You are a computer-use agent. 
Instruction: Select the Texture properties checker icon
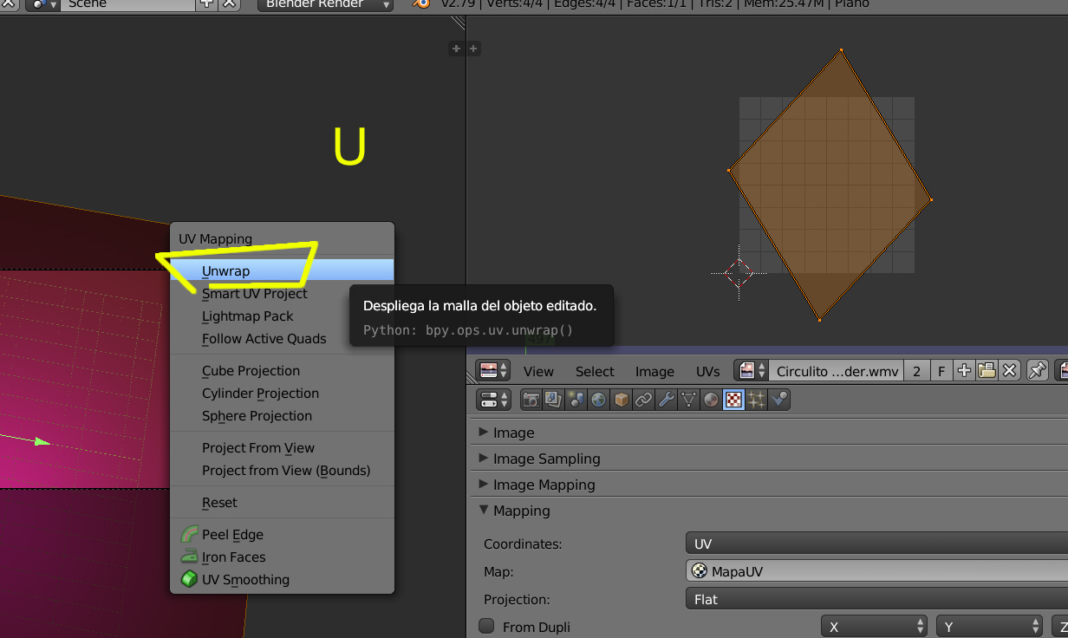coord(733,400)
